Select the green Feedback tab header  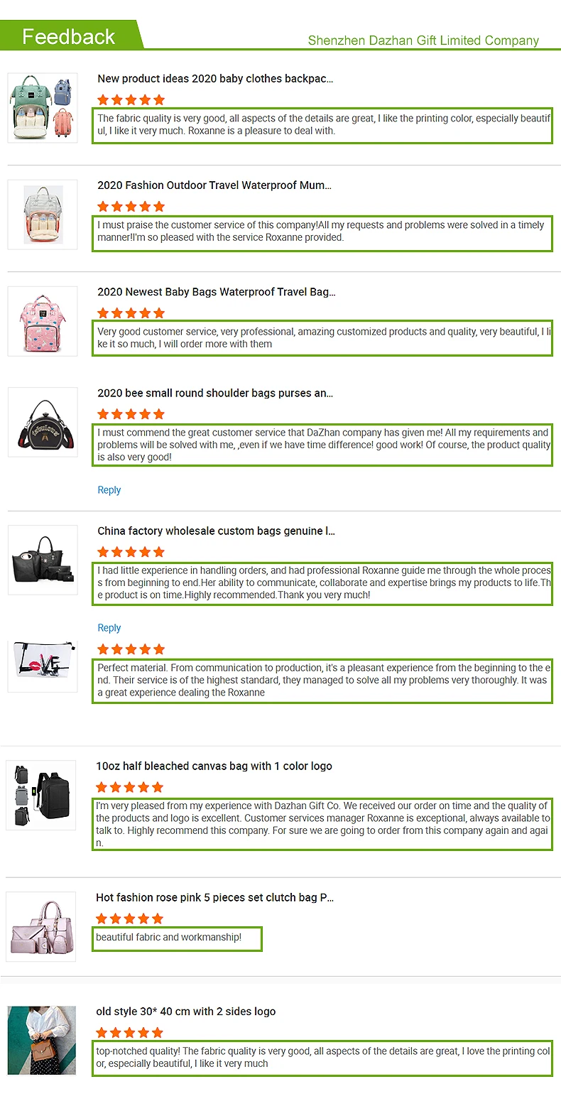point(69,36)
